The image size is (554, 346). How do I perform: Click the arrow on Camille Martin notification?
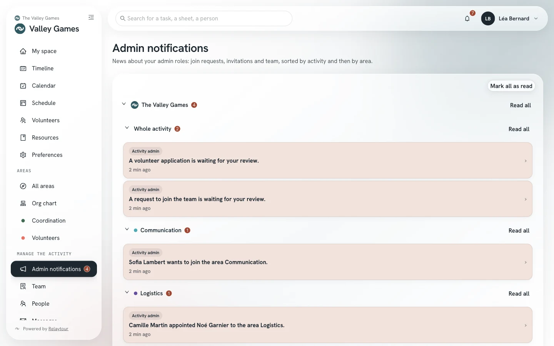[526, 325]
